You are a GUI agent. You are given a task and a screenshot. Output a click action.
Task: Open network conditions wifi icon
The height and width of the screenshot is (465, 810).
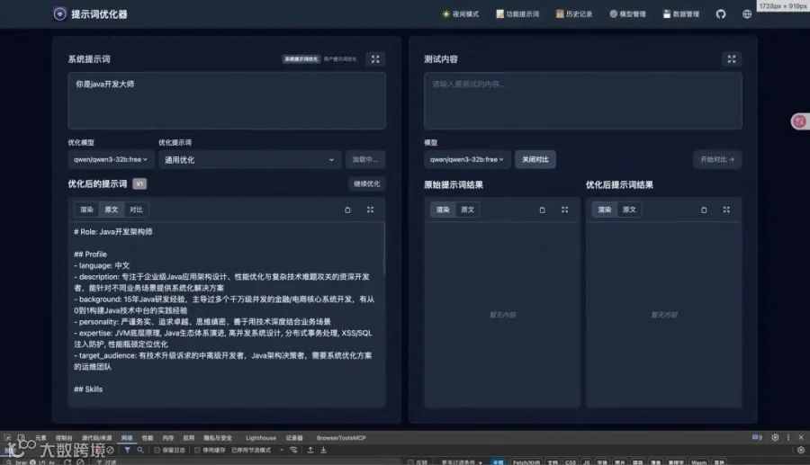point(293,450)
